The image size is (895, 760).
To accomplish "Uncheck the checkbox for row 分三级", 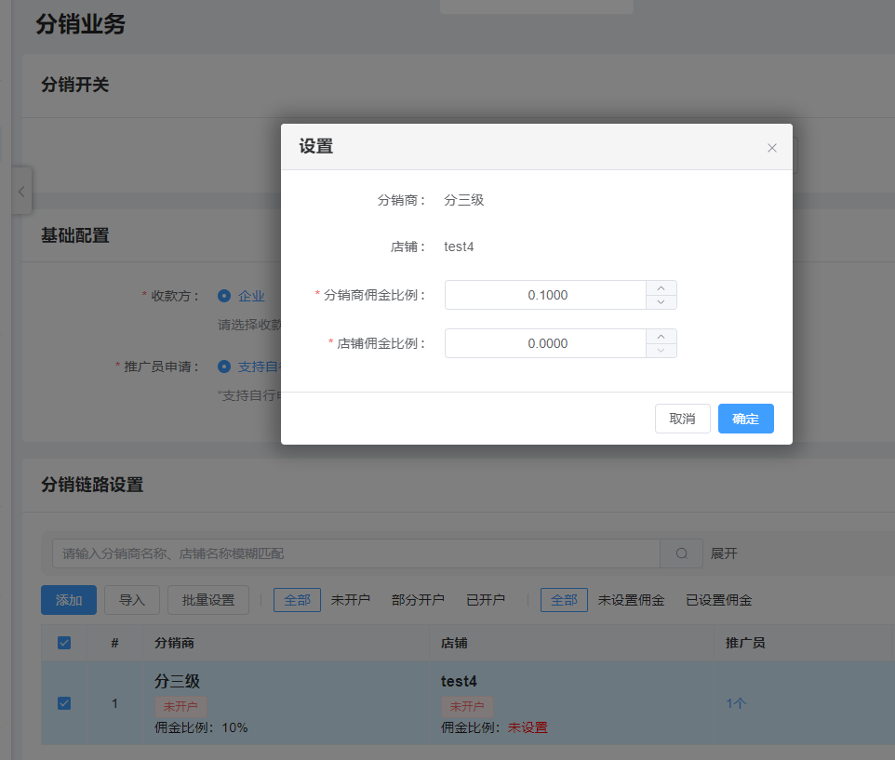I will tap(63, 703).
